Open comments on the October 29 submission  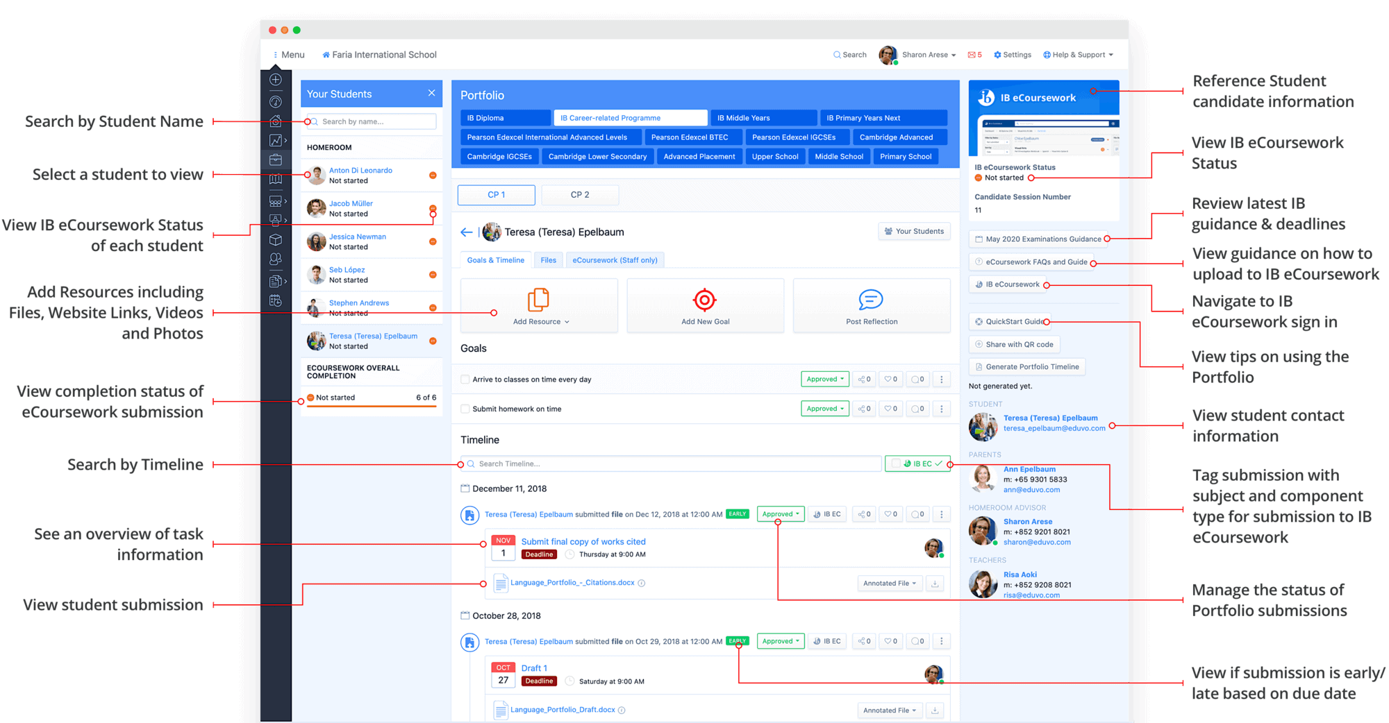pyautogui.click(x=917, y=641)
